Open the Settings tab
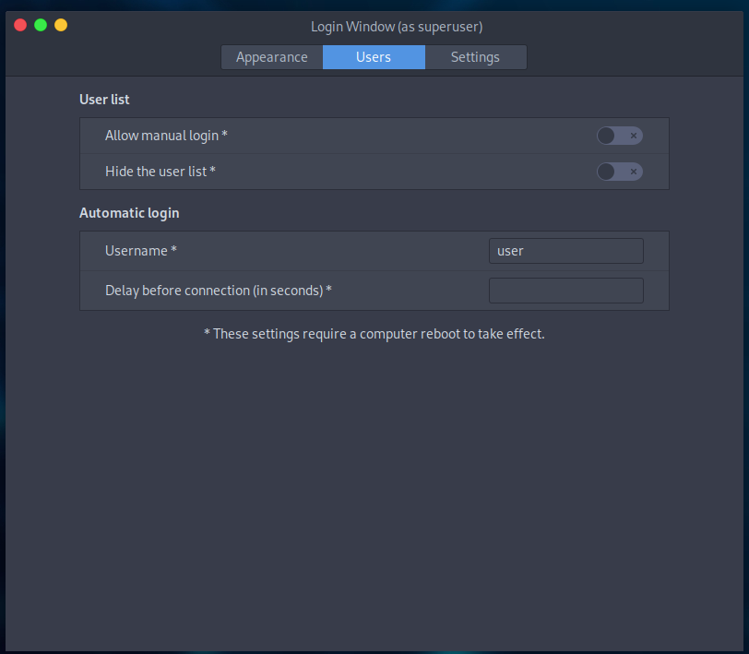749x654 pixels. [x=475, y=57]
